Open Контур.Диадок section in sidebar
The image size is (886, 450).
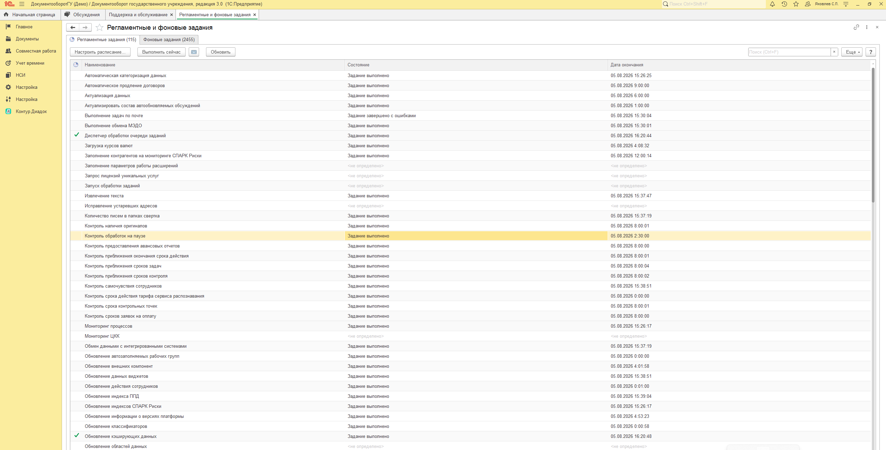31,111
